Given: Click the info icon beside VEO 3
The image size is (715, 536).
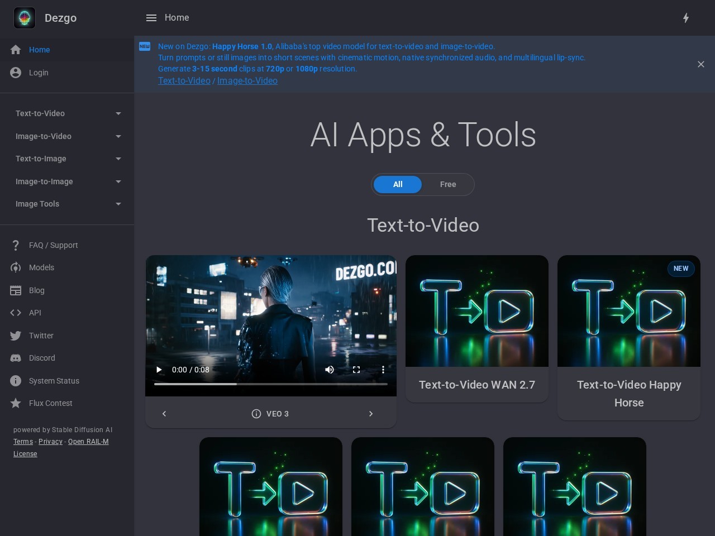Looking at the screenshot, I should tap(256, 414).
